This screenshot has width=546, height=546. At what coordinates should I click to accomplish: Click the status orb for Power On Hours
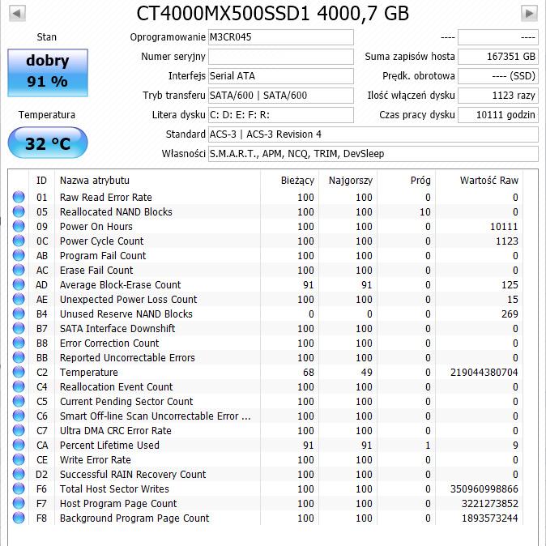click(x=19, y=226)
